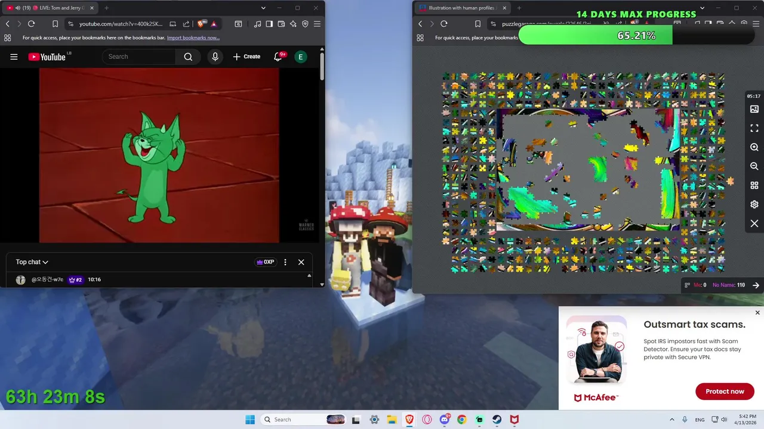
Task: Reload the puzzlegarage page
Action: [x=443, y=24]
